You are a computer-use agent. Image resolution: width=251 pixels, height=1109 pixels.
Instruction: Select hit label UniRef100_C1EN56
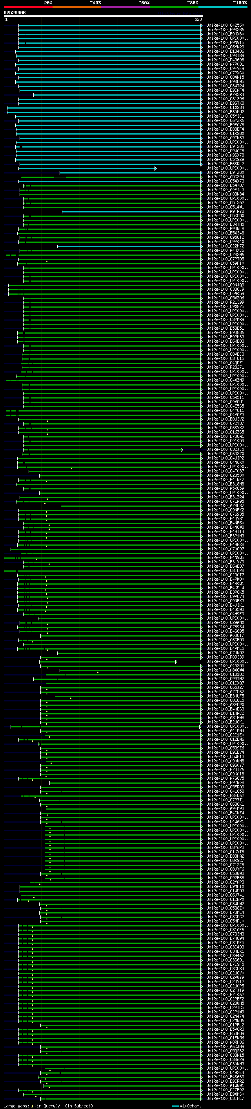225,1038
